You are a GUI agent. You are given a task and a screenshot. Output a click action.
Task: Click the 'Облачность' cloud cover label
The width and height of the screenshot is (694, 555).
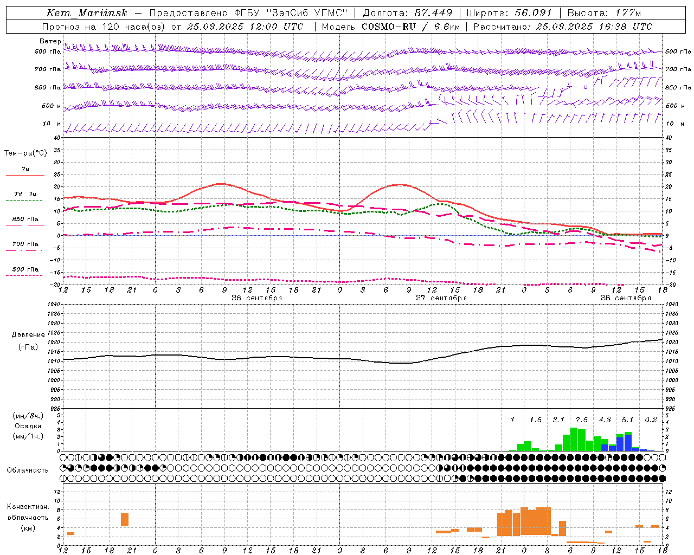28,470
